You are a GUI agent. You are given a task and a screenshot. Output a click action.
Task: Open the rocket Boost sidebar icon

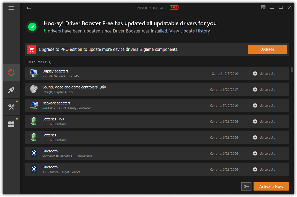[x=11, y=90]
